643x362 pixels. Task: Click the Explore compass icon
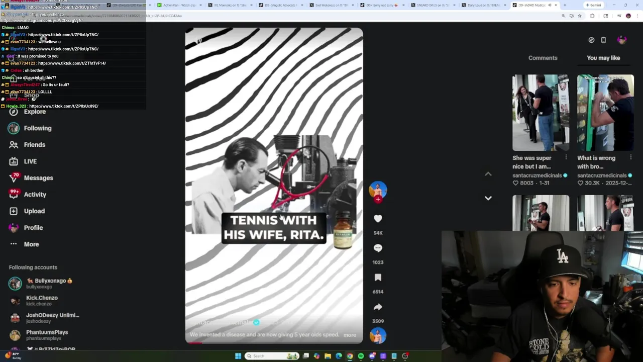[x=14, y=112]
